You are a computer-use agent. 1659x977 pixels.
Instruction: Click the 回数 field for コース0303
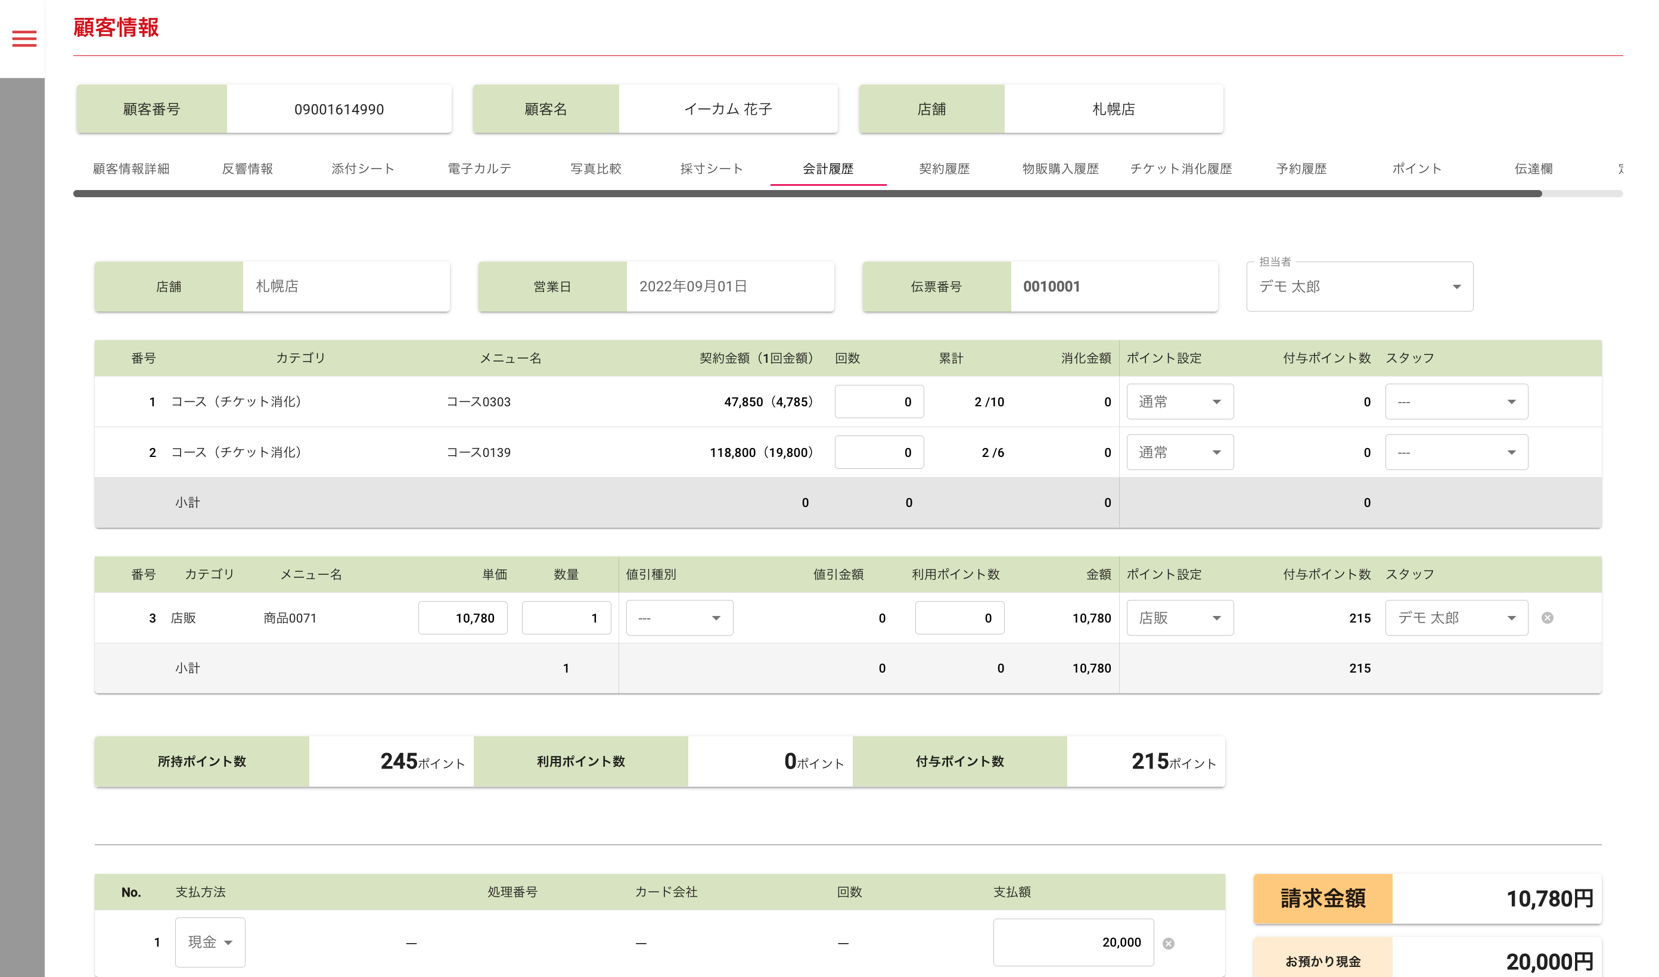(x=878, y=402)
